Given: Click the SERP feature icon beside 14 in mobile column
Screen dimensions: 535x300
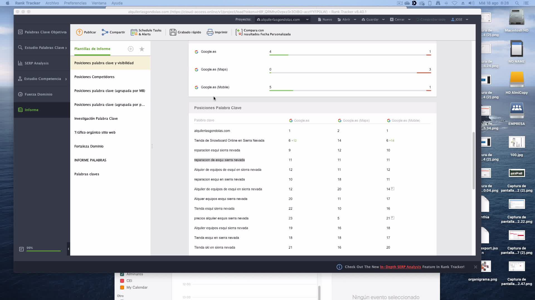Looking at the screenshot, I should click(x=393, y=189).
